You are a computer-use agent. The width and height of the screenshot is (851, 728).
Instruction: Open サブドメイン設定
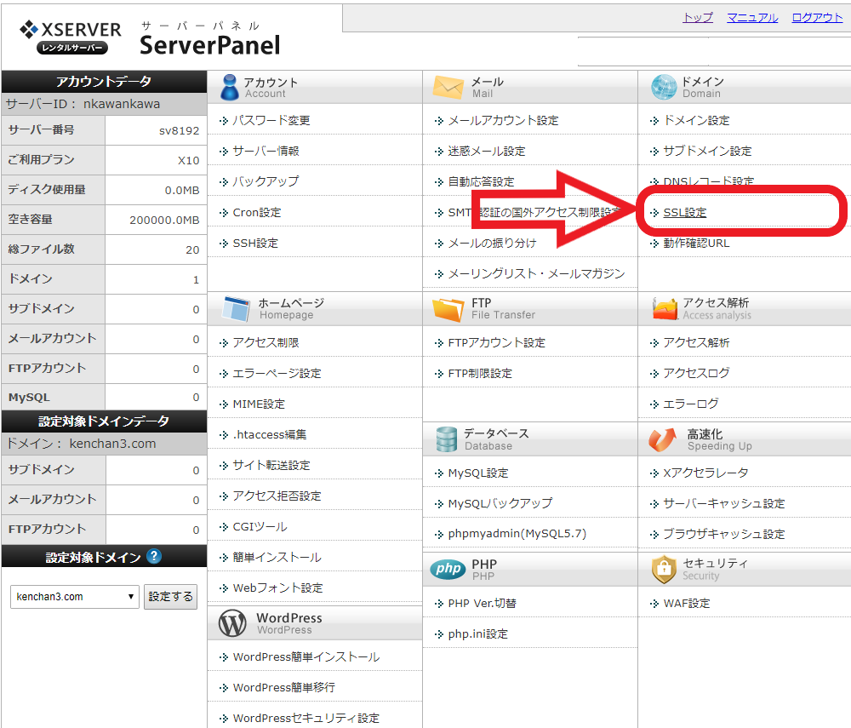(x=708, y=151)
